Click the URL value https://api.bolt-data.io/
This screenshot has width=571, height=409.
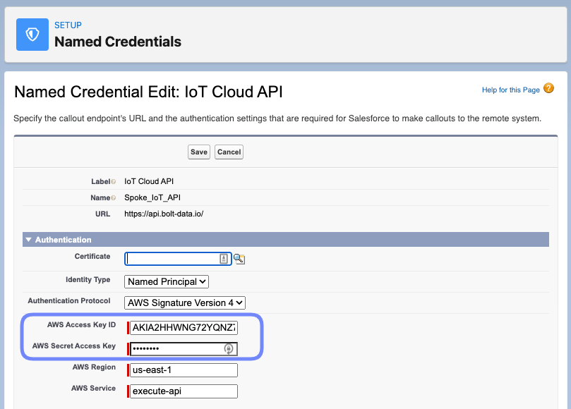[x=164, y=214]
